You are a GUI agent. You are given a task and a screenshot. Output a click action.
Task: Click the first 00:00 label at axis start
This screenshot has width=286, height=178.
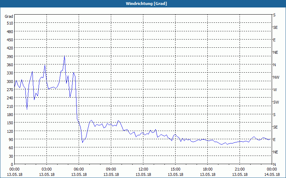14,169
